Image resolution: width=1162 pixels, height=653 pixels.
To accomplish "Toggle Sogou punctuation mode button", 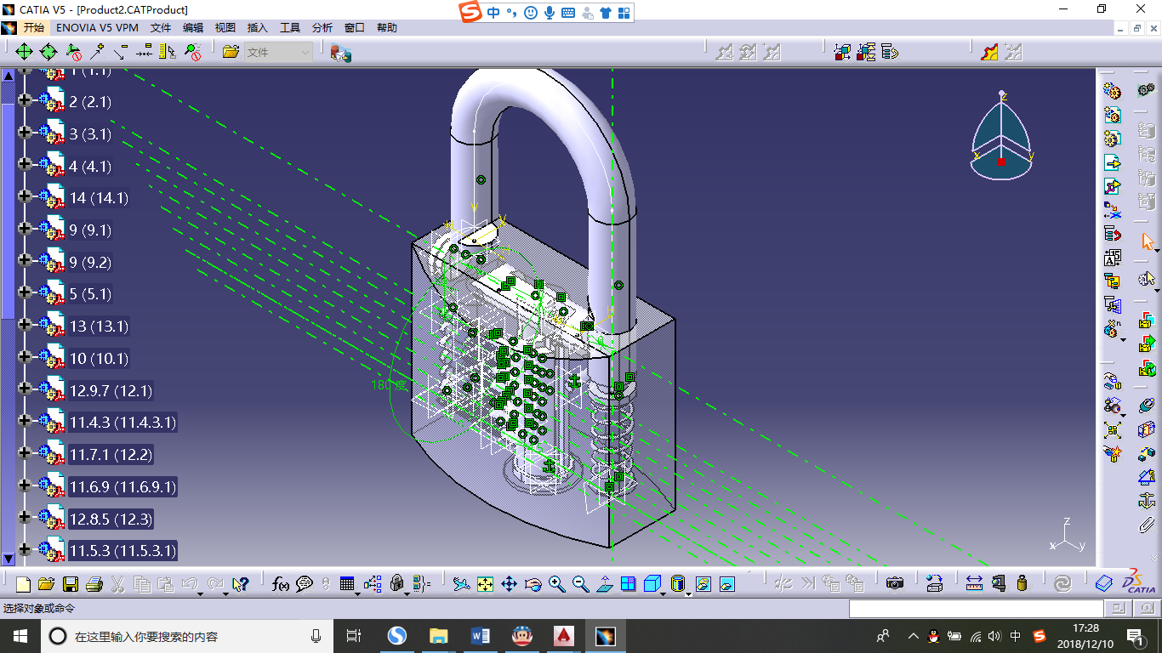I will pos(512,13).
